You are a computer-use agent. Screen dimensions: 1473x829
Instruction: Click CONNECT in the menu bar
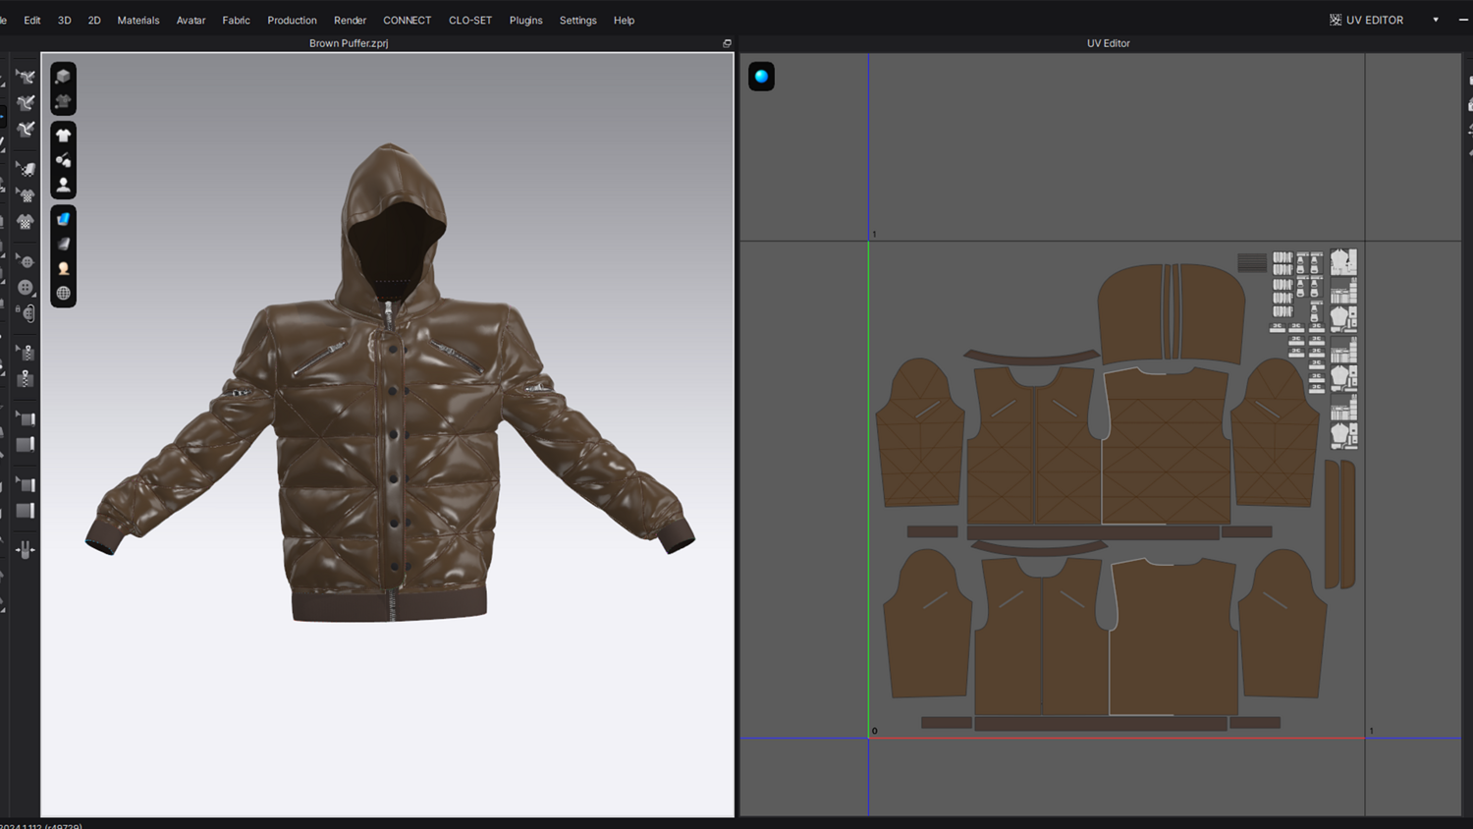coord(407,20)
